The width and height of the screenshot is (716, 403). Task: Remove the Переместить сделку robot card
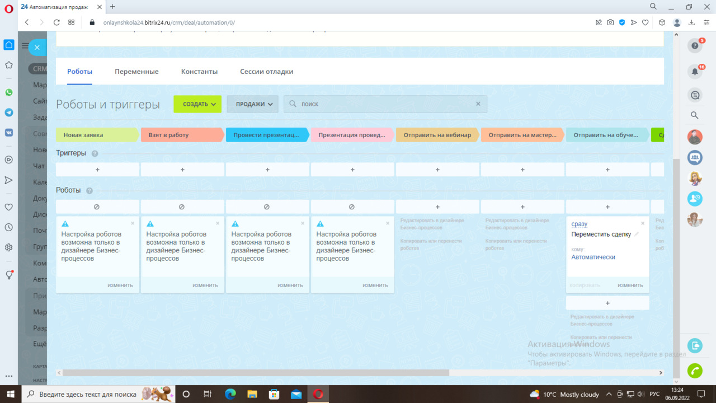click(x=643, y=223)
